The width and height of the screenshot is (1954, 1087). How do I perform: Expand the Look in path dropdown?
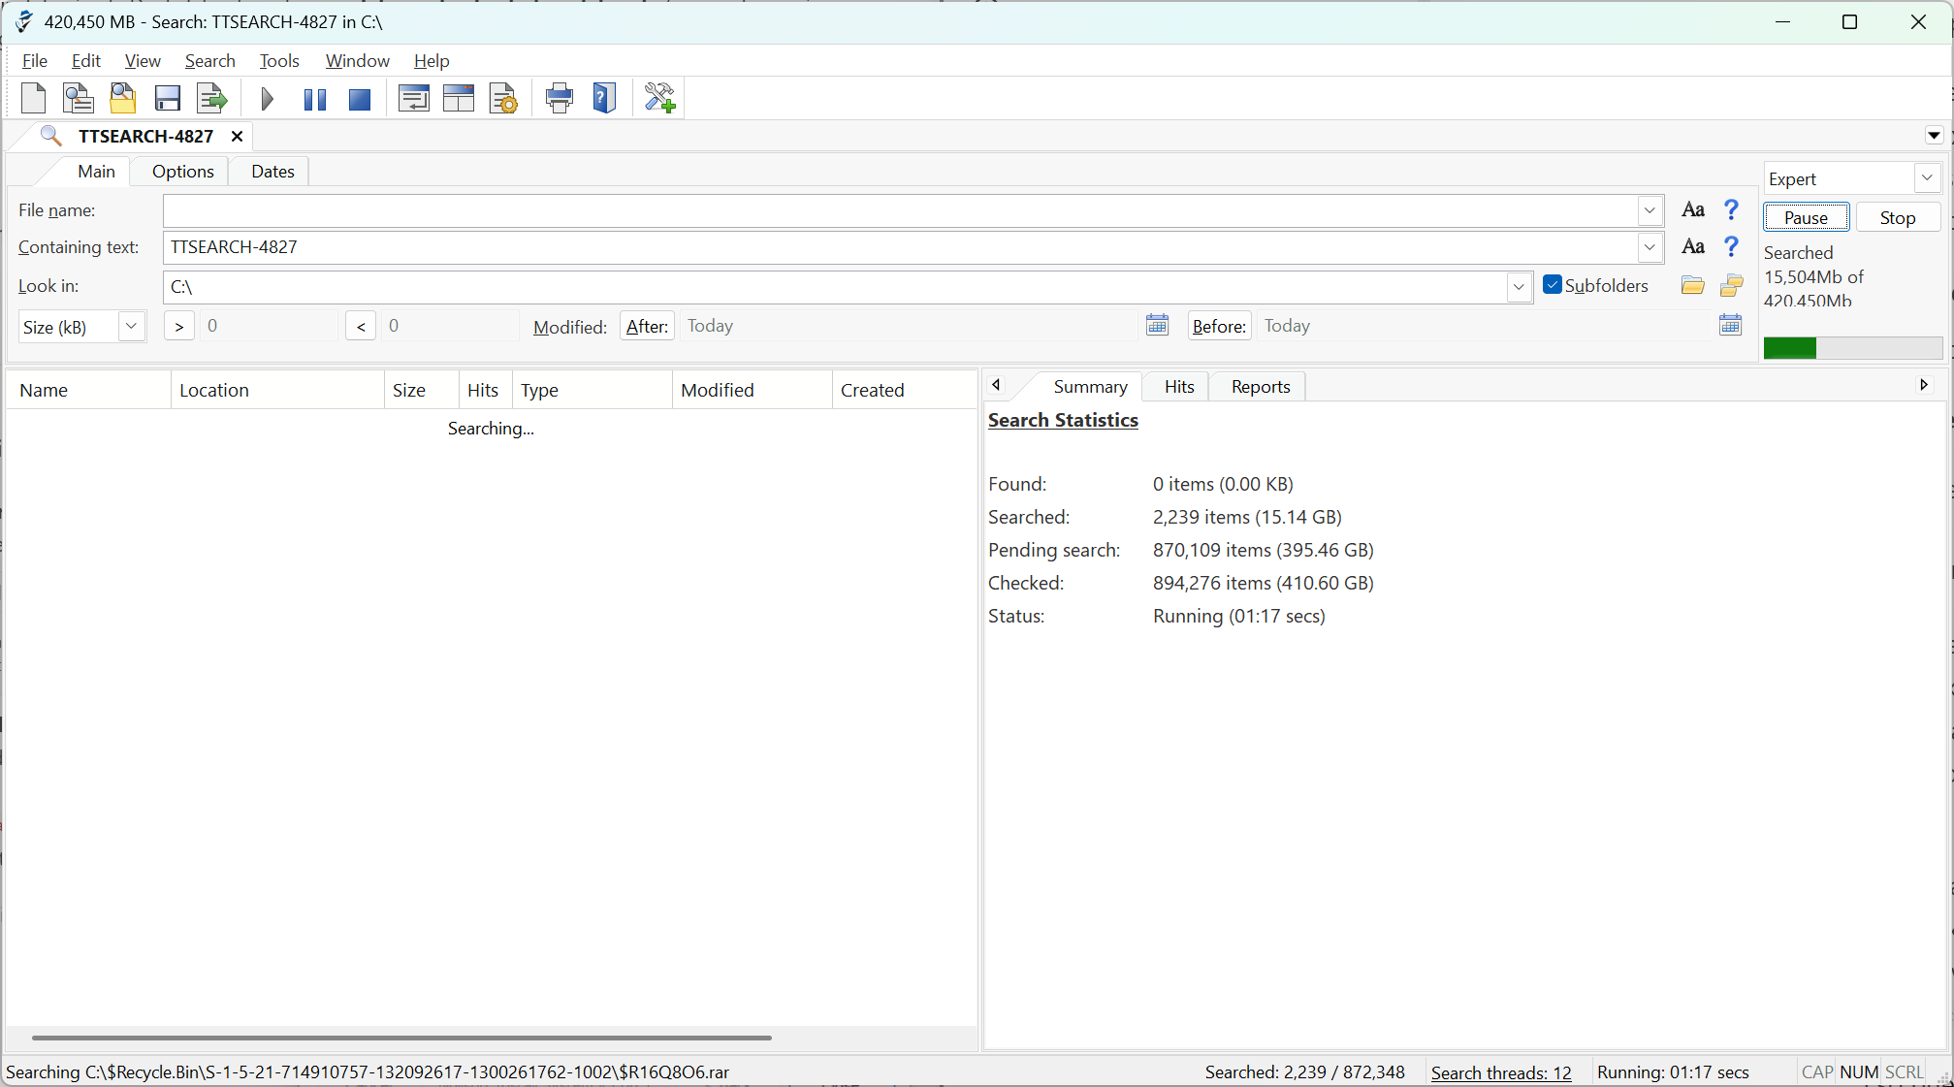click(x=1519, y=287)
